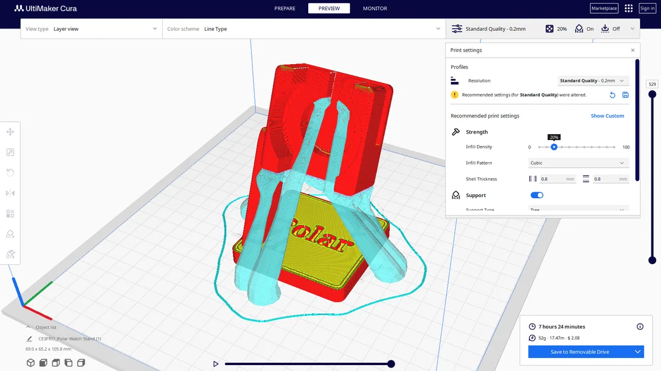Viewport: 661px width, 371px height.
Task: Open Per Model Settings tool
Action: [10, 214]
